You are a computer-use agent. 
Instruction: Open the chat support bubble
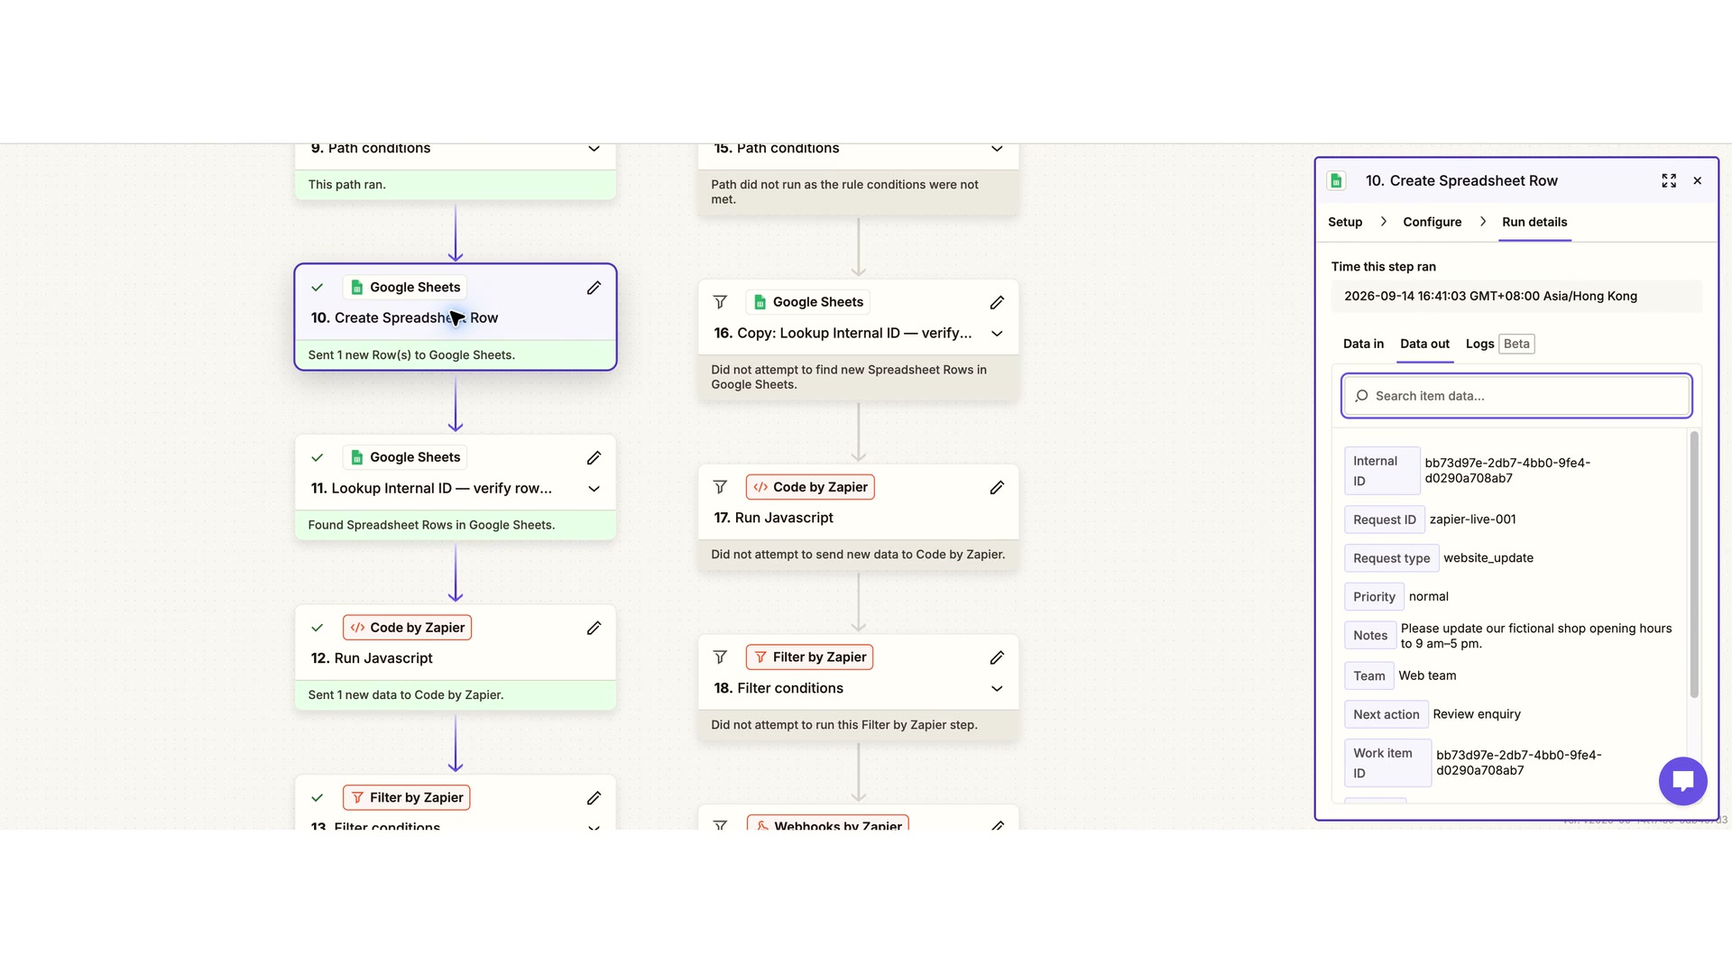pyautogui.click(x=1682, y=781)
